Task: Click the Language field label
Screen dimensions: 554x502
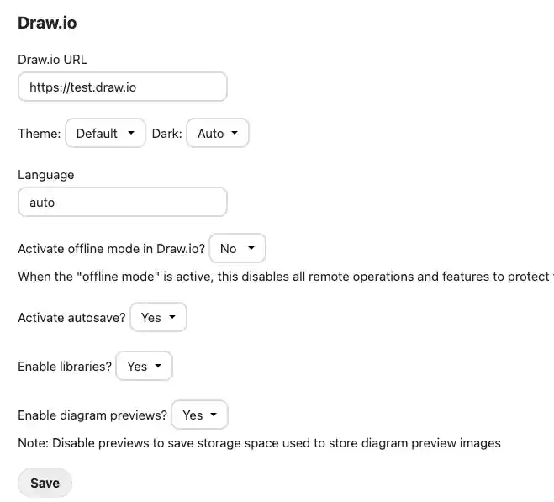Action: [x=46, y=175]
